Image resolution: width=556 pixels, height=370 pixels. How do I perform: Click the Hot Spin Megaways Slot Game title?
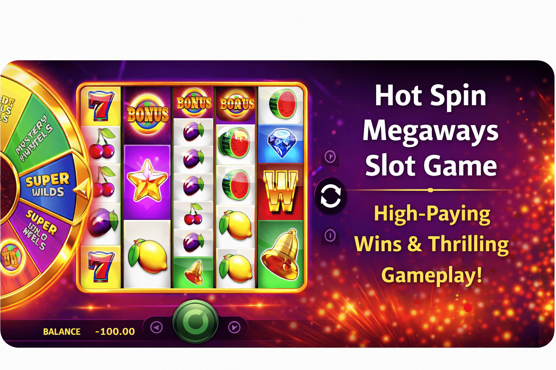(x=431, y=131)
